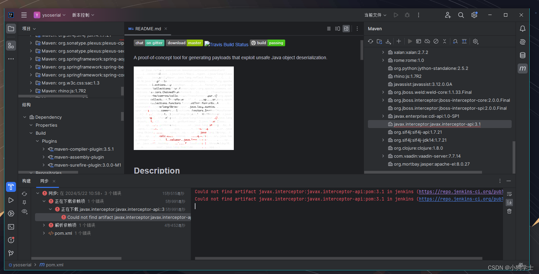Select javax.interceptor-api:3.1 dependency in Maven
This screenshot has height=274, width=539.
coord(440,124)
